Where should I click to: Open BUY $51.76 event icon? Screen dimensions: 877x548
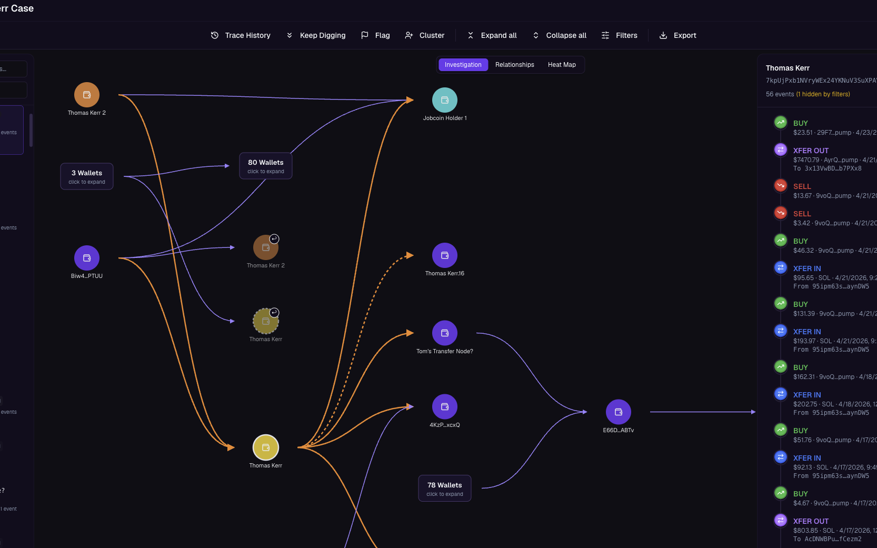781,430
